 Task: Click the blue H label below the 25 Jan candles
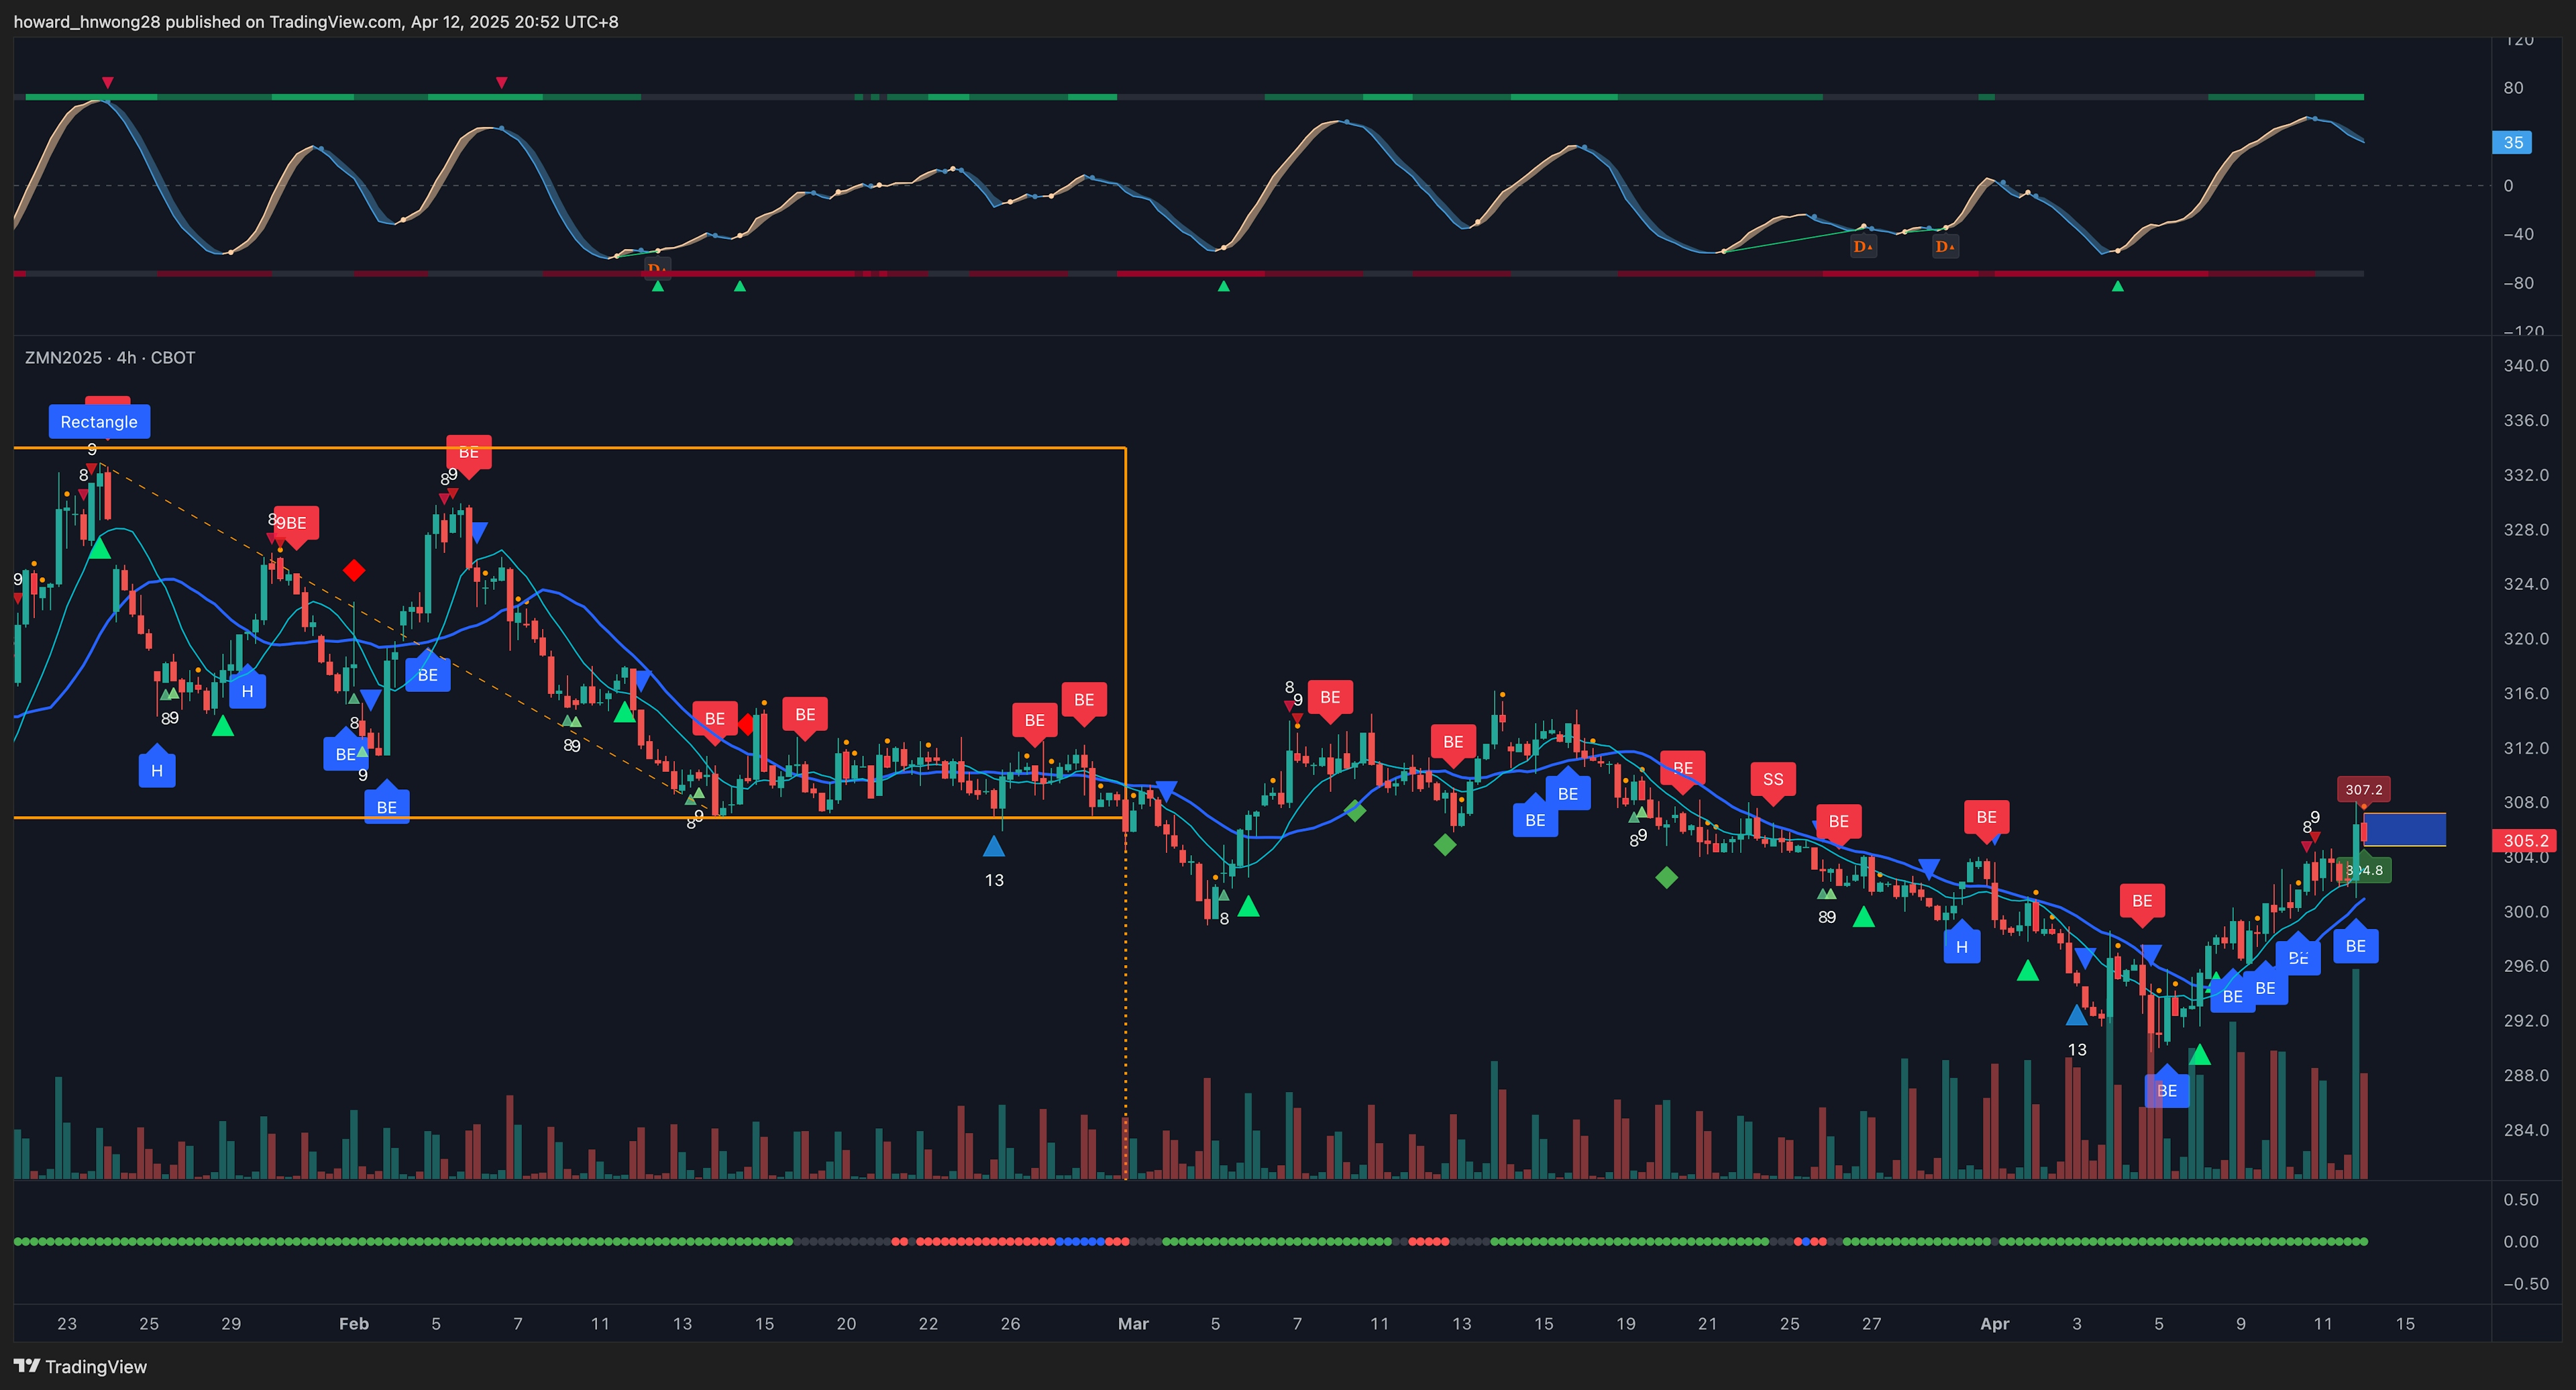[157, 771]
